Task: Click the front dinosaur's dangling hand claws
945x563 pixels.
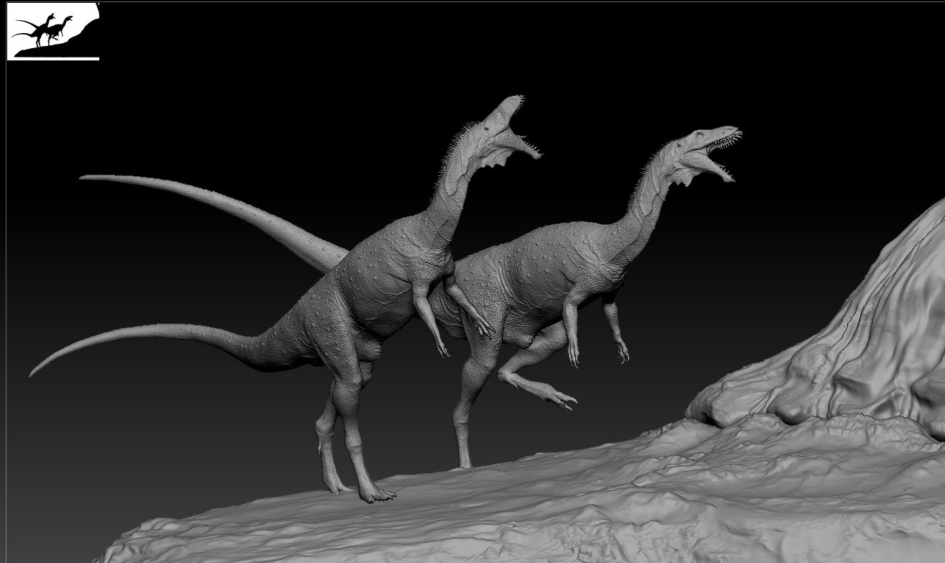Action: pos(620,352)
